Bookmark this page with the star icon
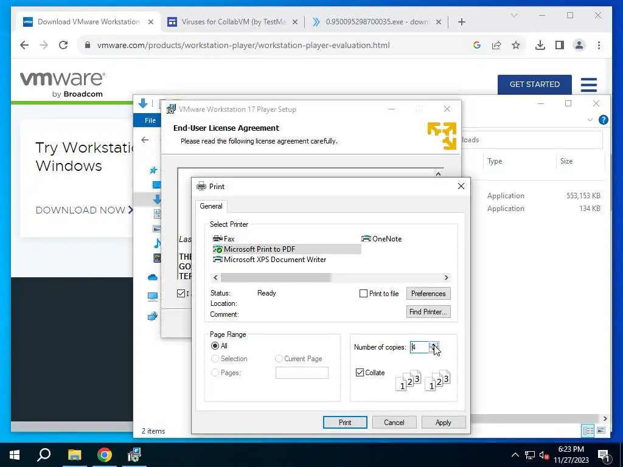This screenshot has width=623, height=467. [516, 45]
